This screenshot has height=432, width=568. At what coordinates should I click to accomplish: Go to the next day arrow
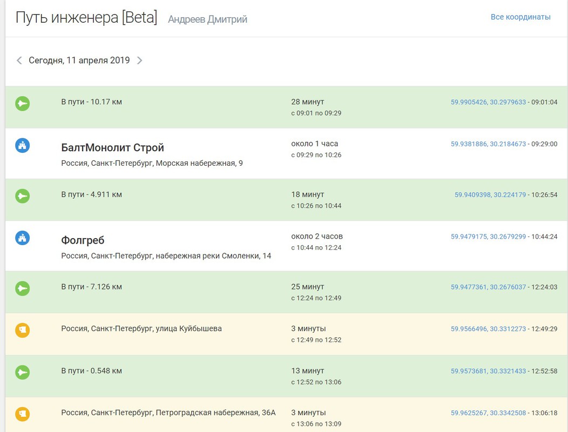point(139,60)
